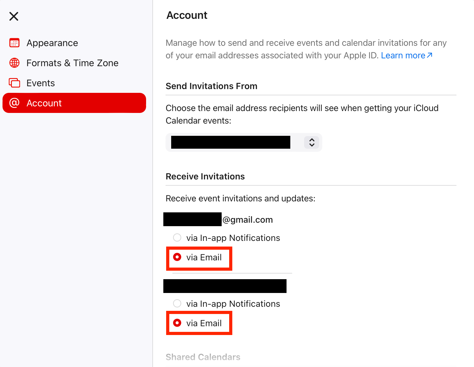Click the Appearance calendar icon
This screenshot has width=474, height=367.
coord(14,43)
